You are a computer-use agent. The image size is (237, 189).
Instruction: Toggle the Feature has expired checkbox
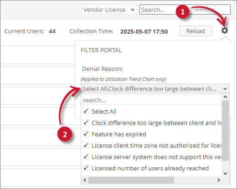86,134
